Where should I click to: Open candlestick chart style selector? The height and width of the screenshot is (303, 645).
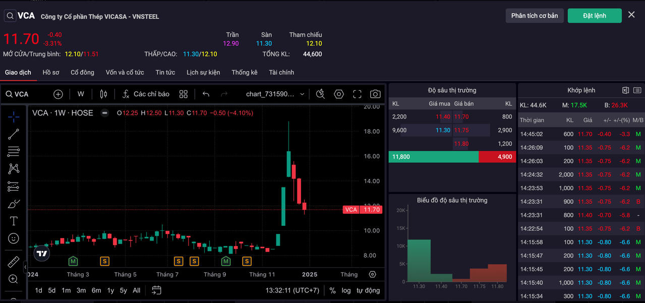pyautogui.click(x=103, y=94)
